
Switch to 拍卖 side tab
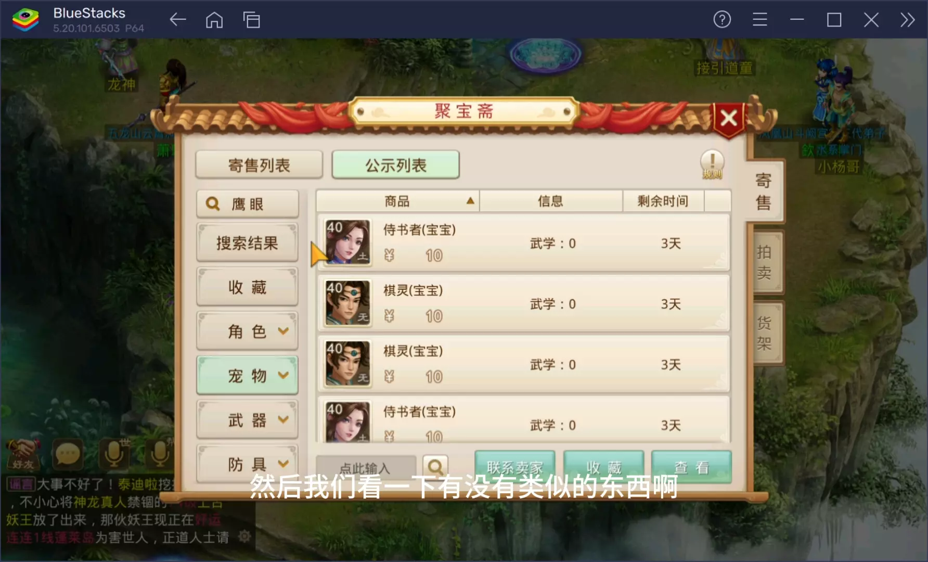pyautogui.click(x=765, y=262)
